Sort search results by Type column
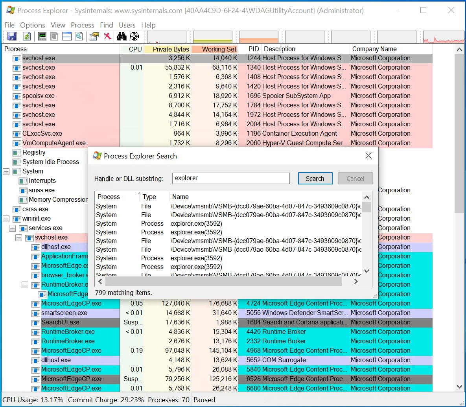Screen dimensions: 466x407 [x=149, y=197]
